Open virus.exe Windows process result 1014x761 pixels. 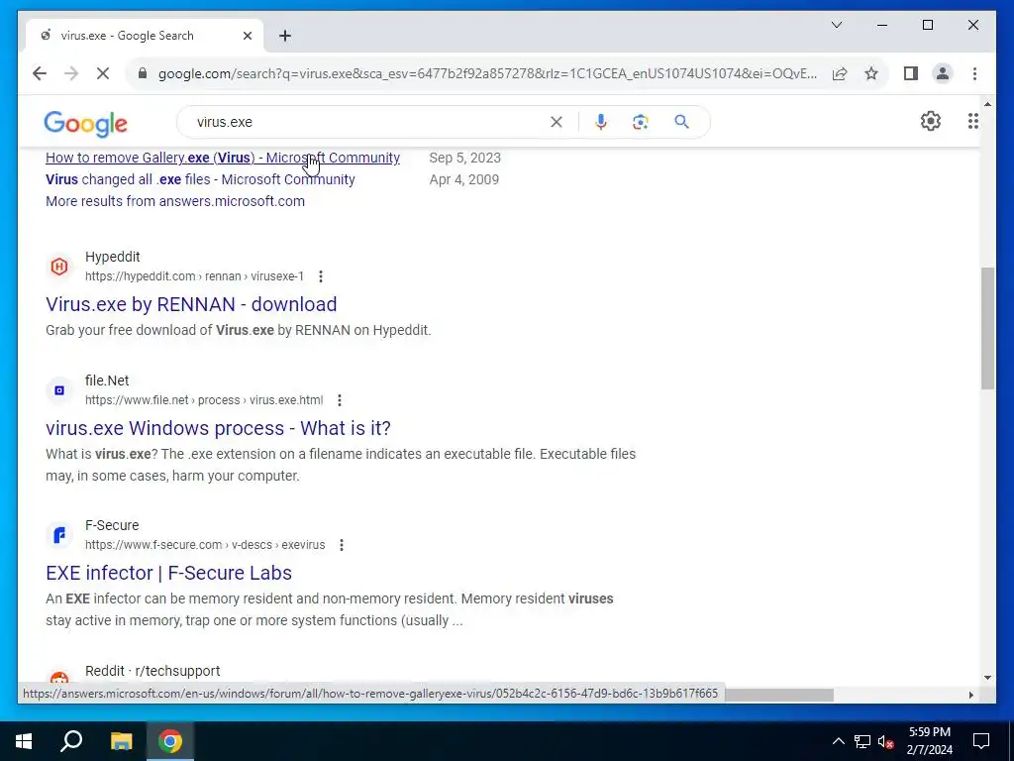(x=218, y=428)
